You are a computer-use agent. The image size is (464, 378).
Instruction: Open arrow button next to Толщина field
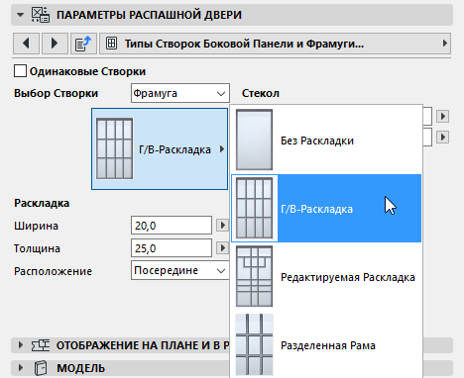click(x=222, y=248)
